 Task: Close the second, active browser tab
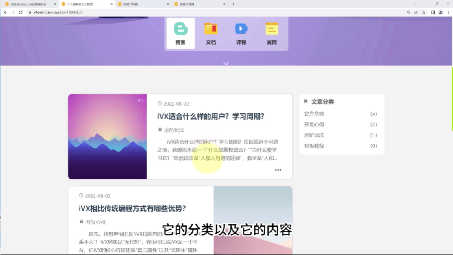click(x=112, y=4)
